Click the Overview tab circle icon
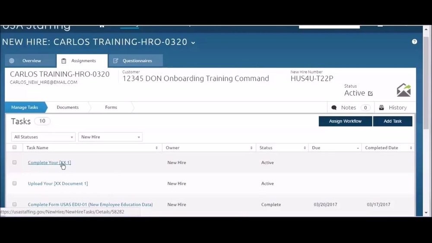This screenshot has width=432, height=243. (12, 61)
